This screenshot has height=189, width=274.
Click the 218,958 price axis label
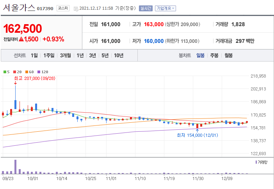tap(258, 76)
